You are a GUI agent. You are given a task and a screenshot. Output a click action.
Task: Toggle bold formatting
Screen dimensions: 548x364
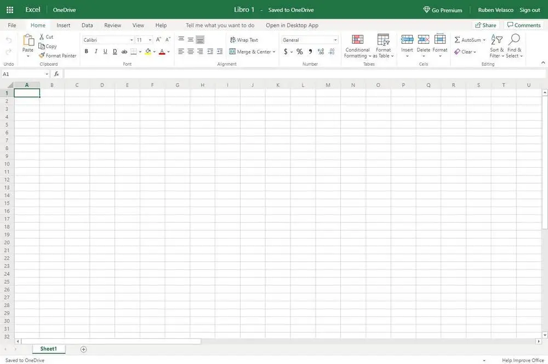[x=87, y=52]
